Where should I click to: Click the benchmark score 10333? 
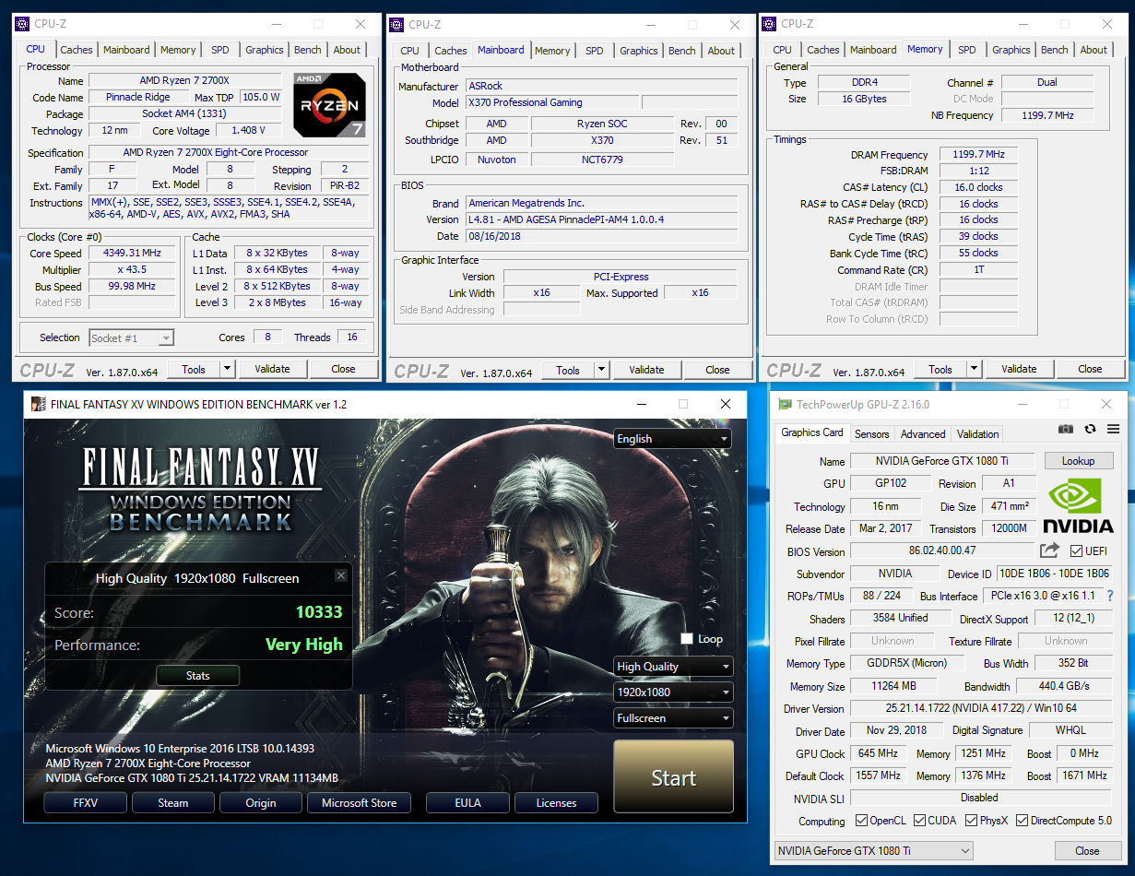319,612
